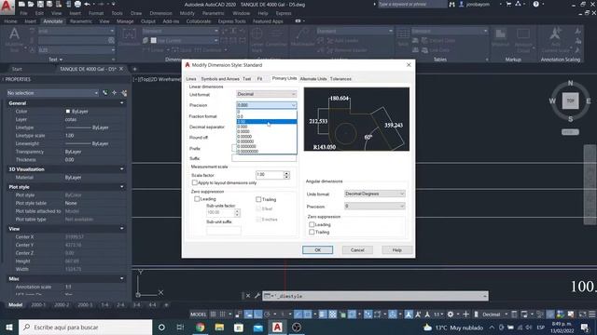Switch to the Alternate Units tab
597x335 pixels.
313,78
